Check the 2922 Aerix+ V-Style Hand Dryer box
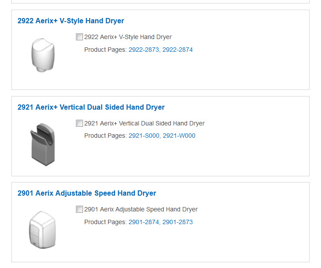Image resolution: width=321 pixels, height=268 pixels. 79,37
